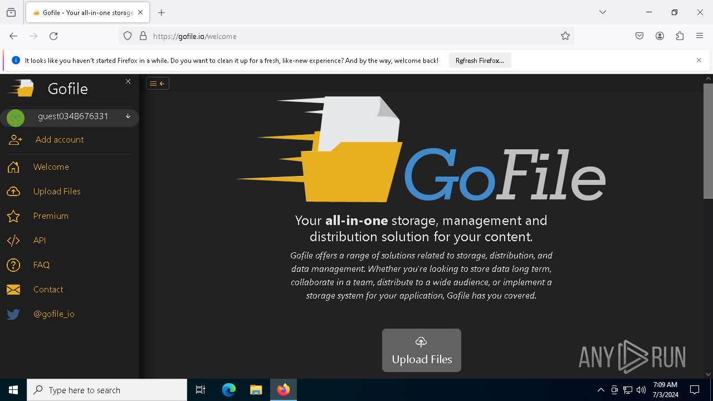Click the Refresh Firefox... button
Viewport: 713px width, 401px height.
click(480, 61)
